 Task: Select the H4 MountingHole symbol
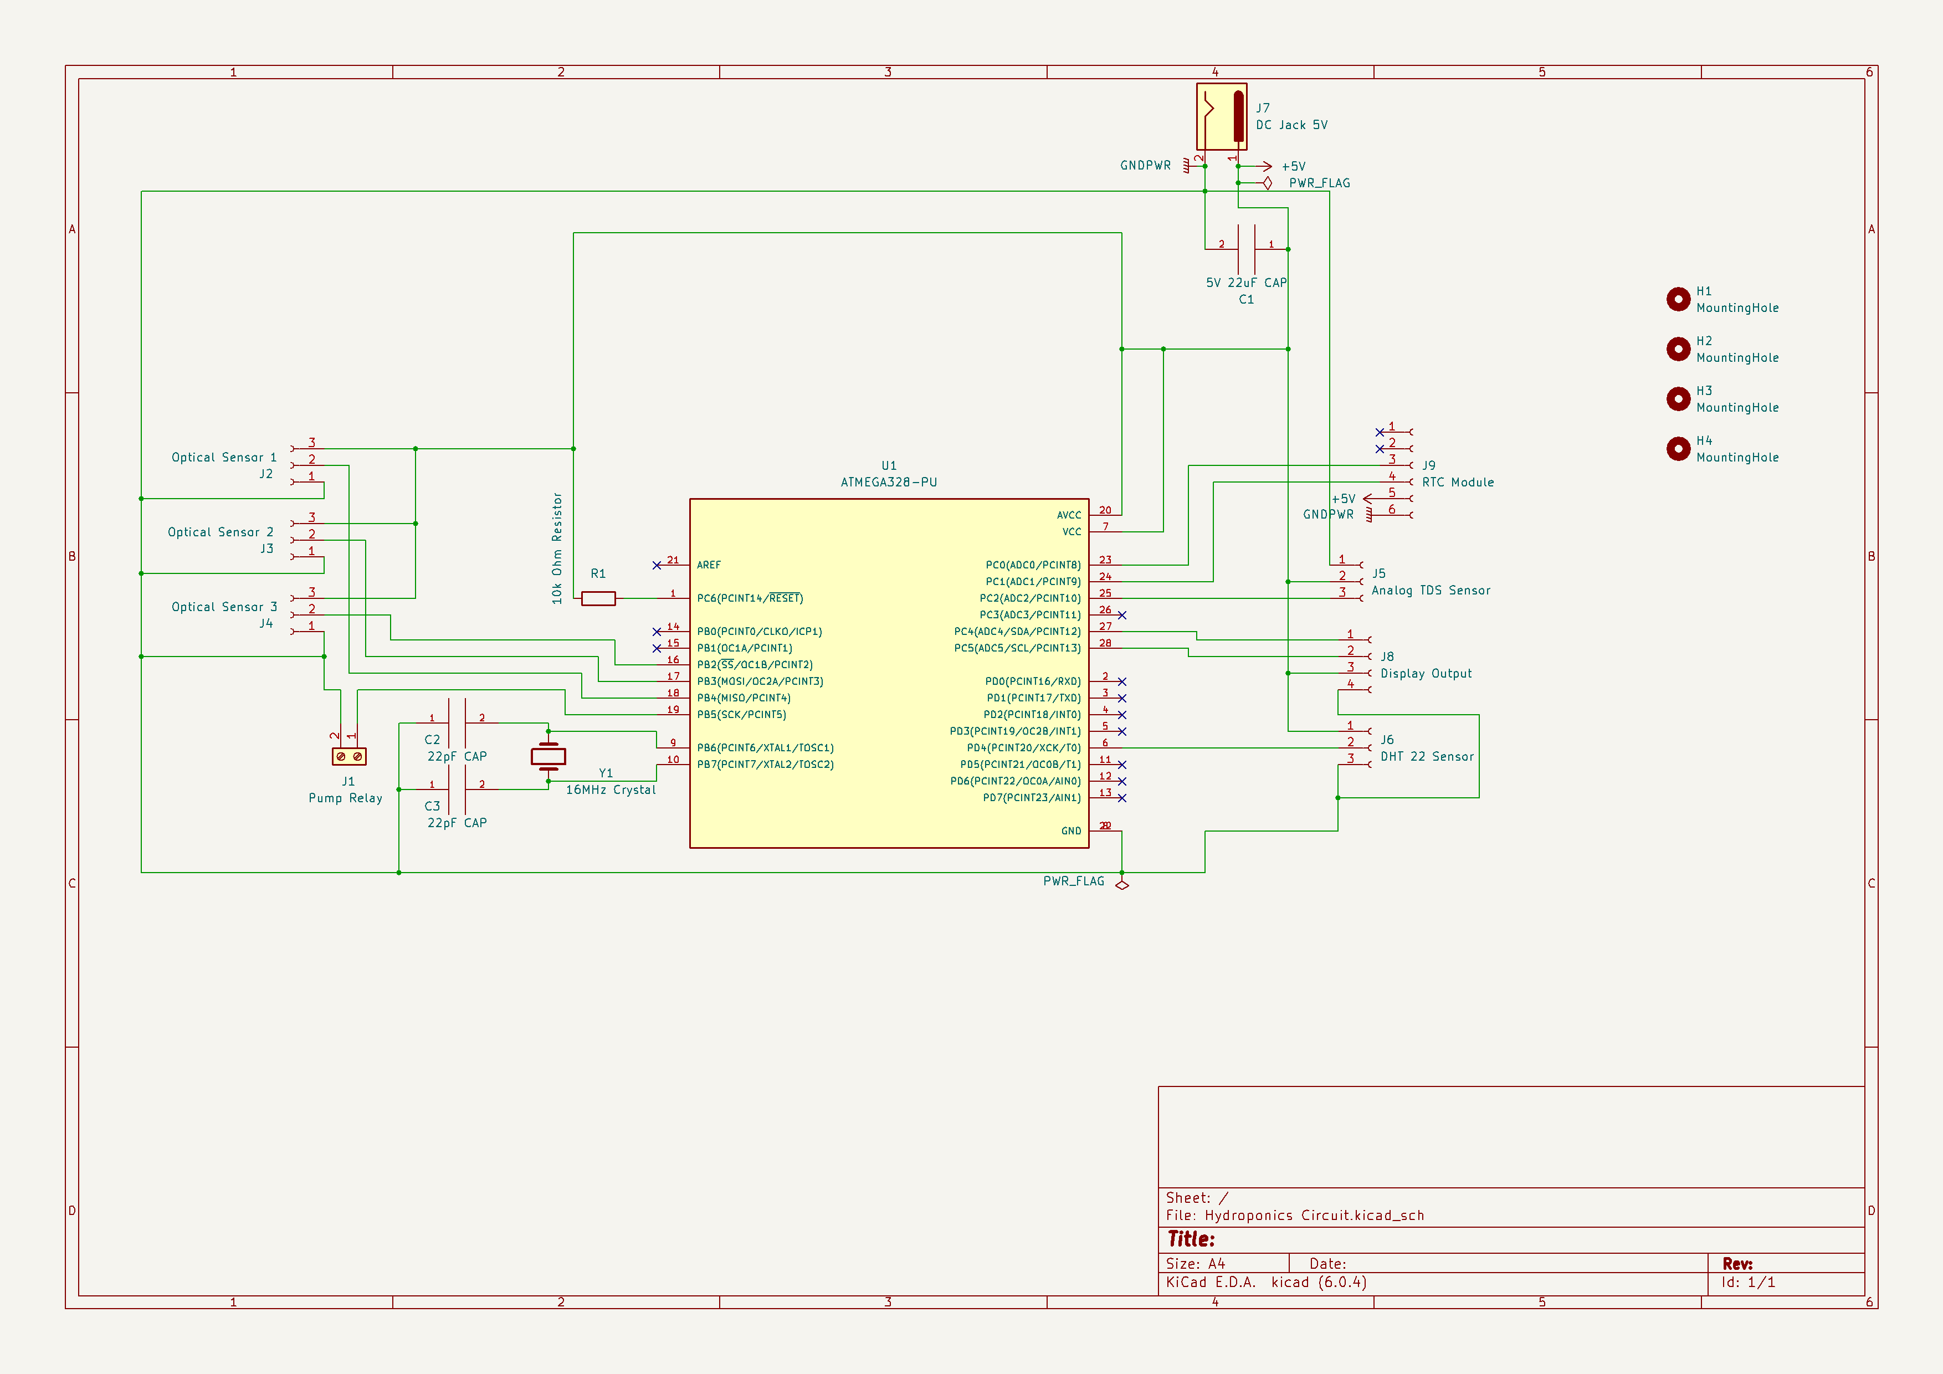coord(1678,449)
